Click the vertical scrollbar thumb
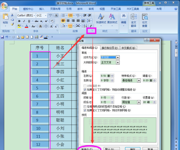The height and width of the screenshot is (150, 180). 176,53
